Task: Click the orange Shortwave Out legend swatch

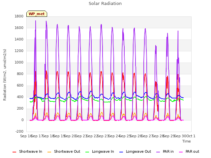Action: [x=49, y=152]
